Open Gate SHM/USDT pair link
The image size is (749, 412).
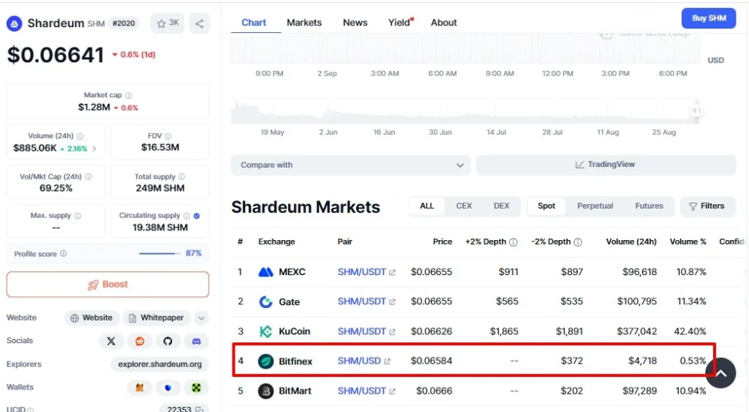[x=366, y=301]
